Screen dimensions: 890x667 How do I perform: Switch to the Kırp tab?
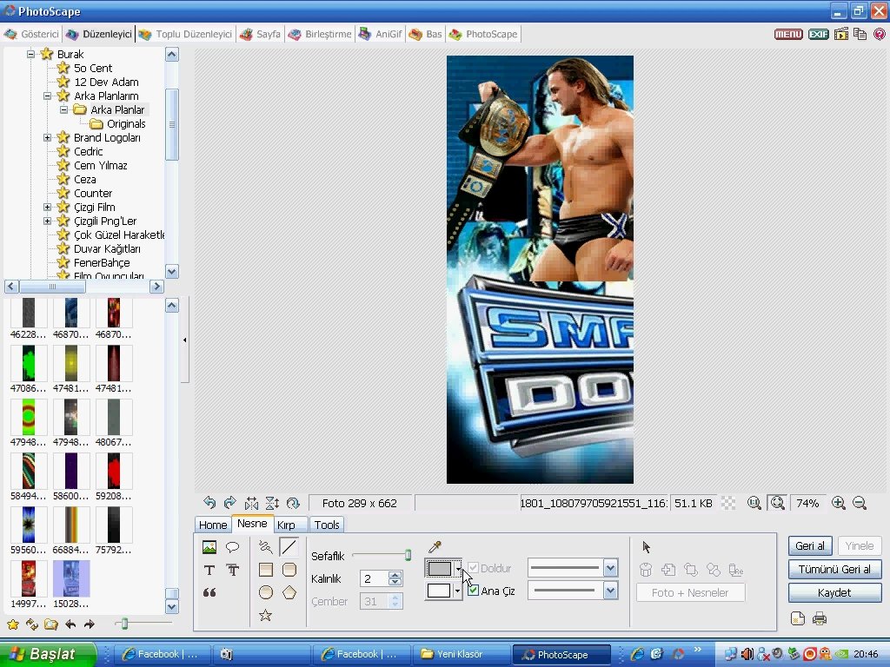(286, 525)
